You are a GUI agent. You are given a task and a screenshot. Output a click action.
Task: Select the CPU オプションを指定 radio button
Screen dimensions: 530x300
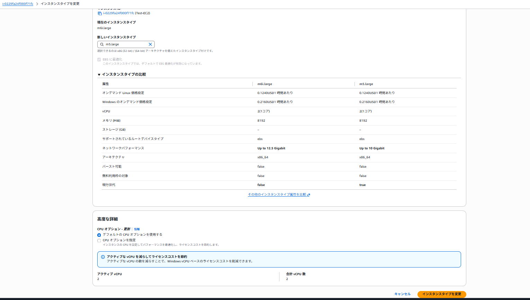pyautogui.click(x=99, y=241)
